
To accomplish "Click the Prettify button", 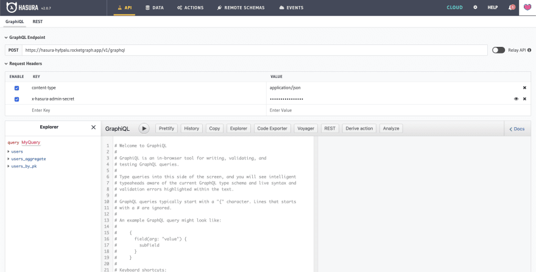I will pos(166,128).
